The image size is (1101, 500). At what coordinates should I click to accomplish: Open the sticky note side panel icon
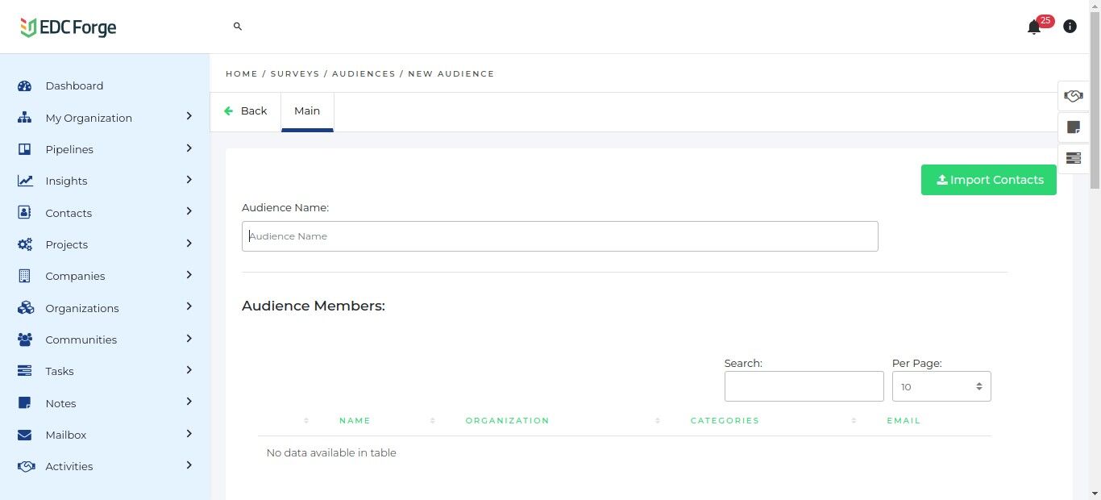[x=1073, y=127]
